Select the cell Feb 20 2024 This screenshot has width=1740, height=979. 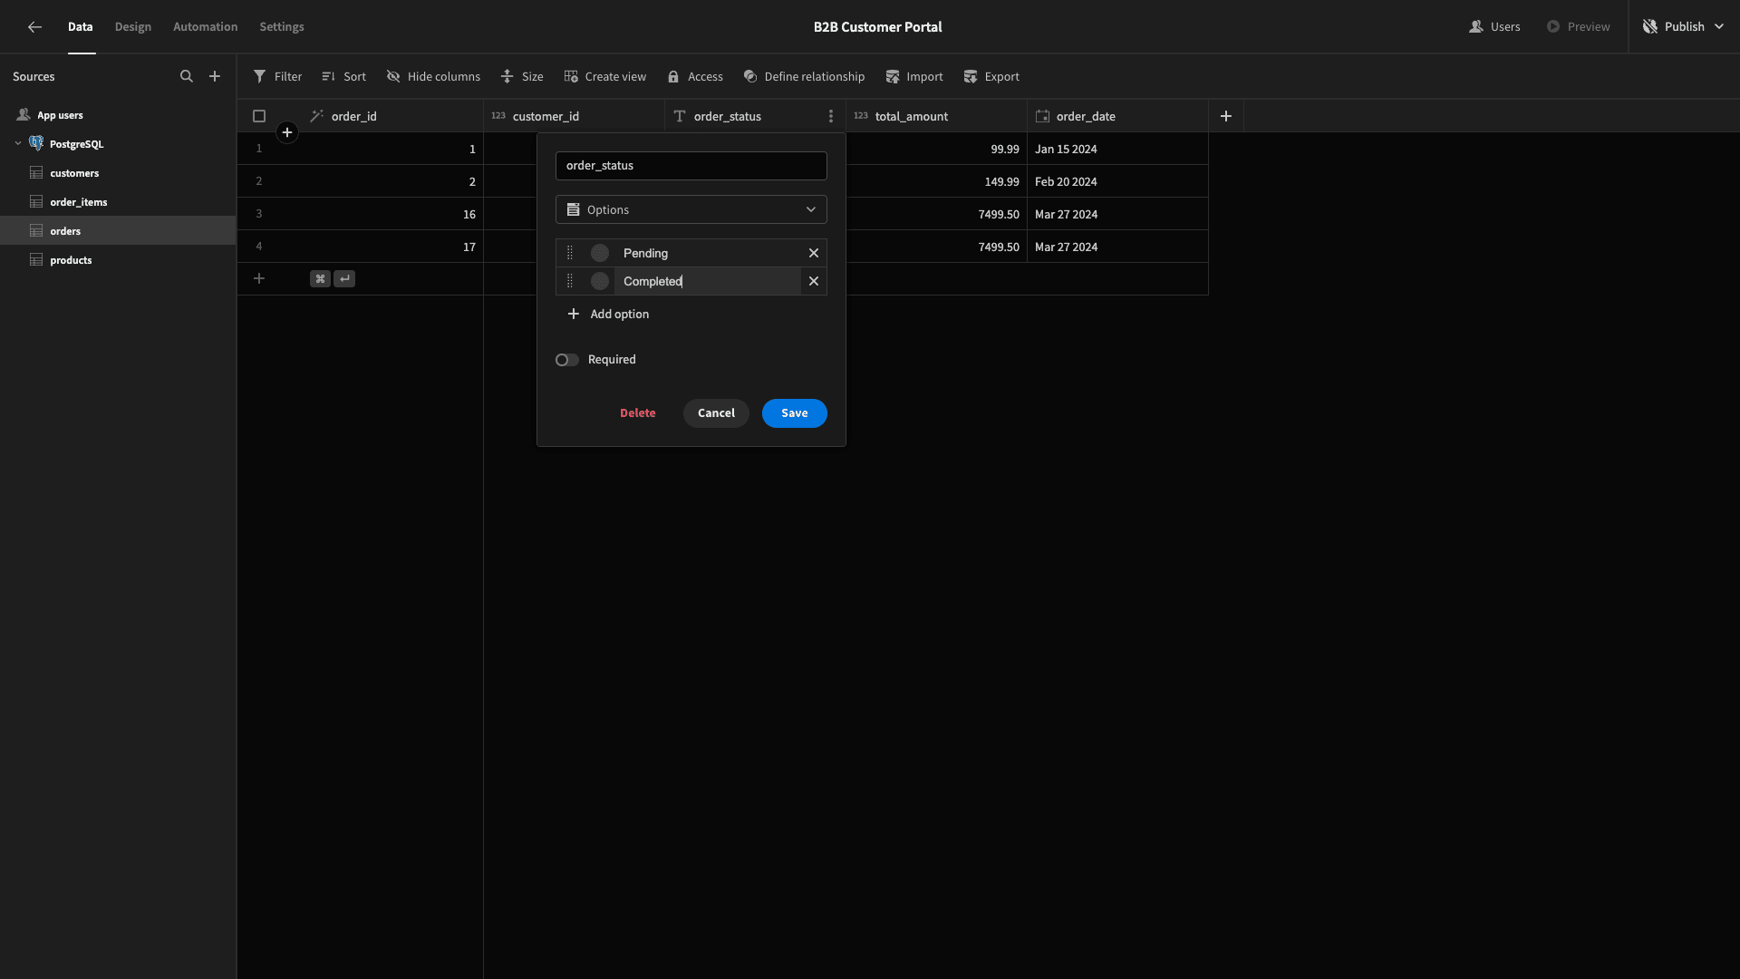[x=1117, y=181]
